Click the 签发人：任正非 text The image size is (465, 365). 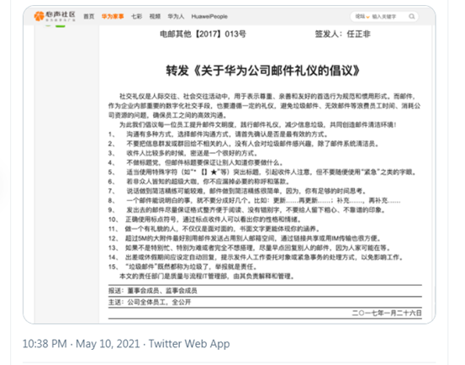pos(342,34)
